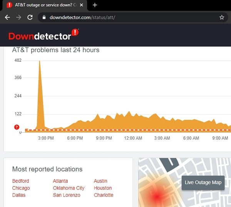
Task: Click the AT&T problems last 24 hours heading
Action: pos(56,50)
